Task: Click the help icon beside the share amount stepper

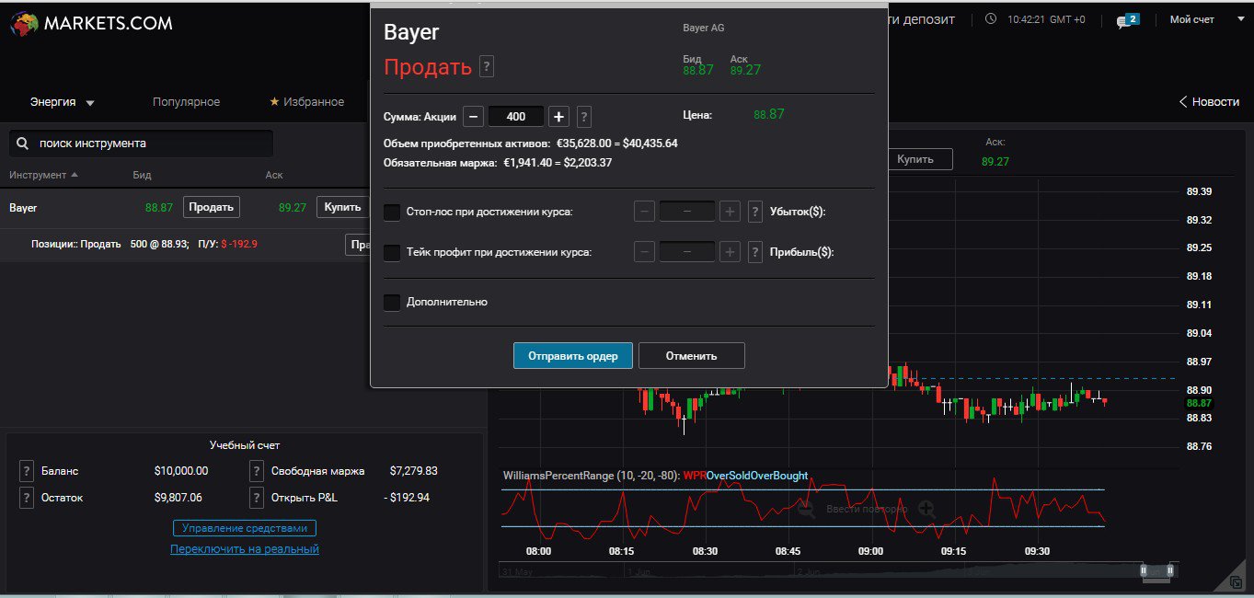Action: pyautogui.click(x=583, y=117)
